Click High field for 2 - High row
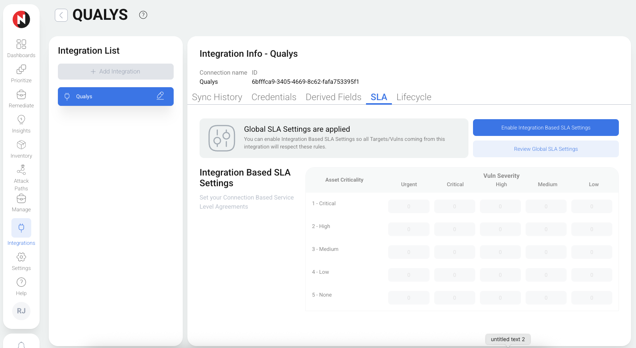The width and height of the screenshot is (636, 348). pyautogui.click(x=500, y=229)
